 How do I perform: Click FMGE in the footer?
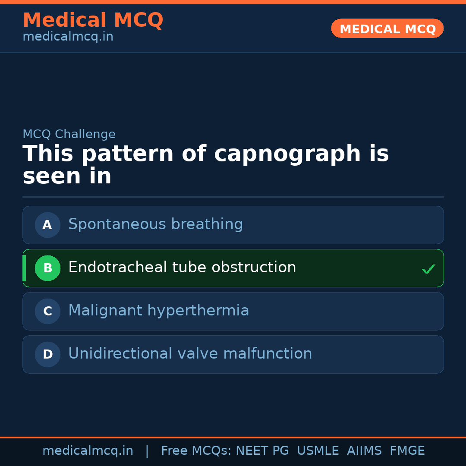(x=407, y=451)
